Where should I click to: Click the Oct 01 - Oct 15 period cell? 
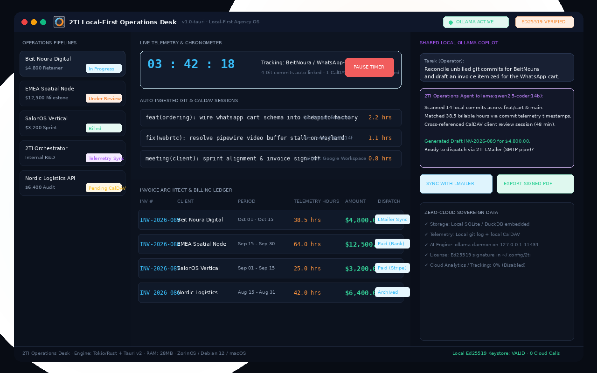coord(256,220)
